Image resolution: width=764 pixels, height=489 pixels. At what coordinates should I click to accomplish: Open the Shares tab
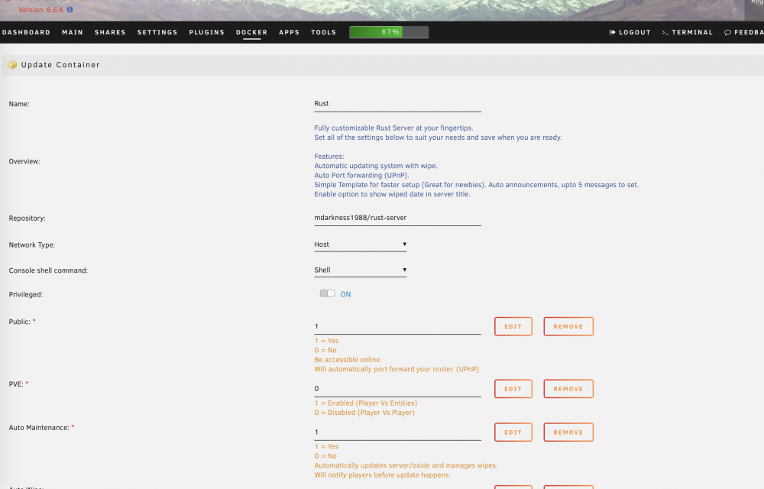coord(110,32)
